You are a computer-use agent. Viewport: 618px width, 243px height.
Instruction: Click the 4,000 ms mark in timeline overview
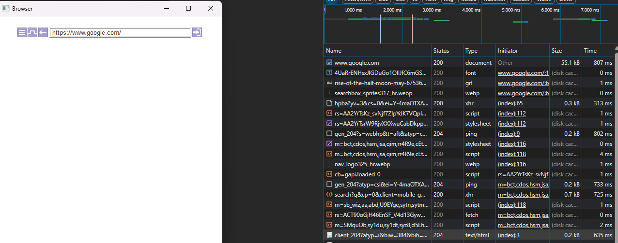point(471,10)
